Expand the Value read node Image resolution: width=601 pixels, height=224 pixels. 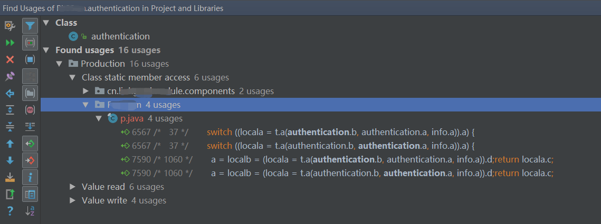pyautogui.click(x=73, y=187)
